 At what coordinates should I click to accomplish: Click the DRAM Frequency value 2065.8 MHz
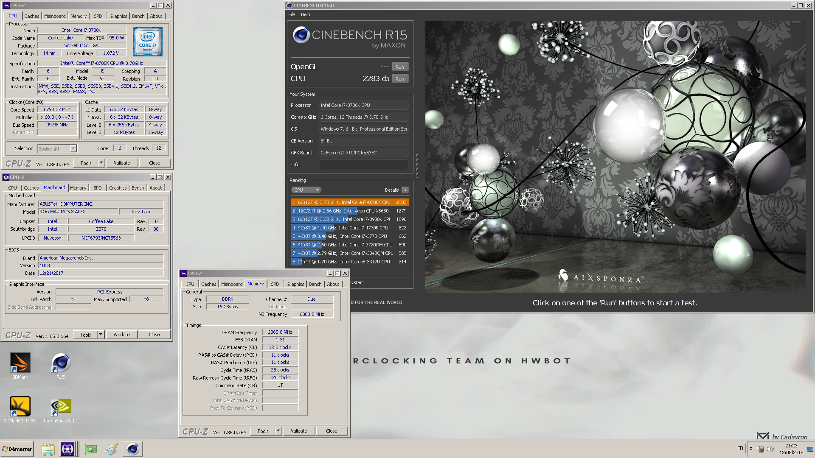(x=280, y=332)
